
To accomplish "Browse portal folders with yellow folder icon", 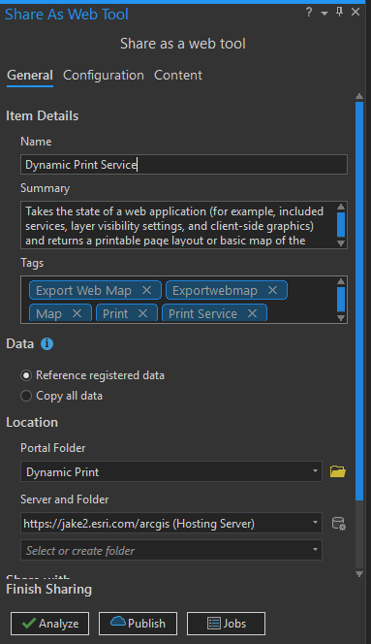I will pyautogui.click(x=338, y=471).
